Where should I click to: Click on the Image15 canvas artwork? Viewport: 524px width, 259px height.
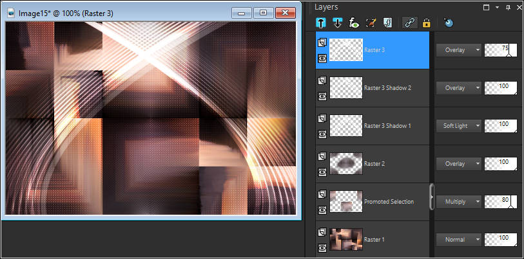tap(151, 118)
